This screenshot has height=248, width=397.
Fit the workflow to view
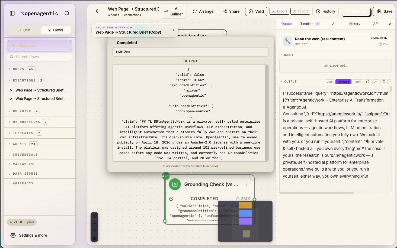coord(94,231)
